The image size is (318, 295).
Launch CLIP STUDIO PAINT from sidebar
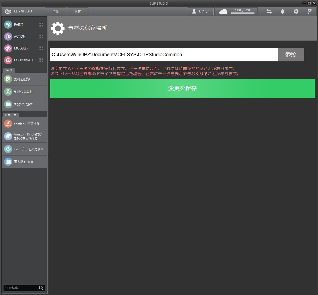(8, 25)
